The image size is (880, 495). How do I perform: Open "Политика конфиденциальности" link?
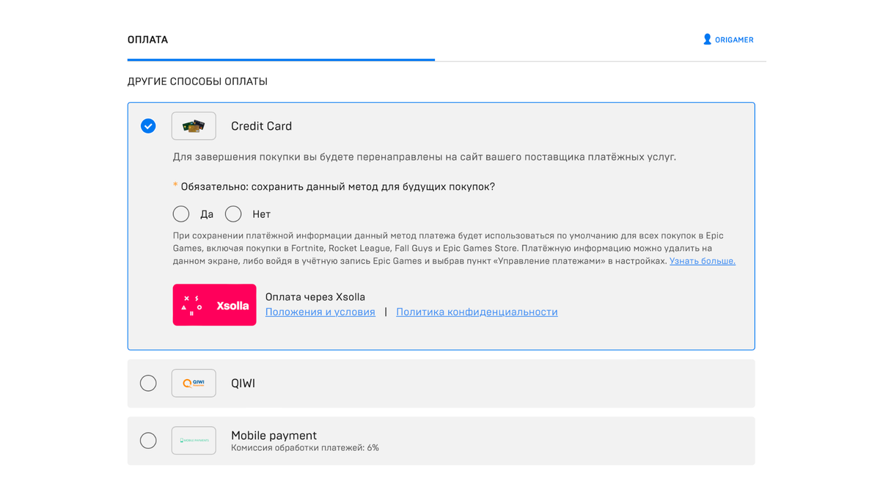click(x=477, y=312)
